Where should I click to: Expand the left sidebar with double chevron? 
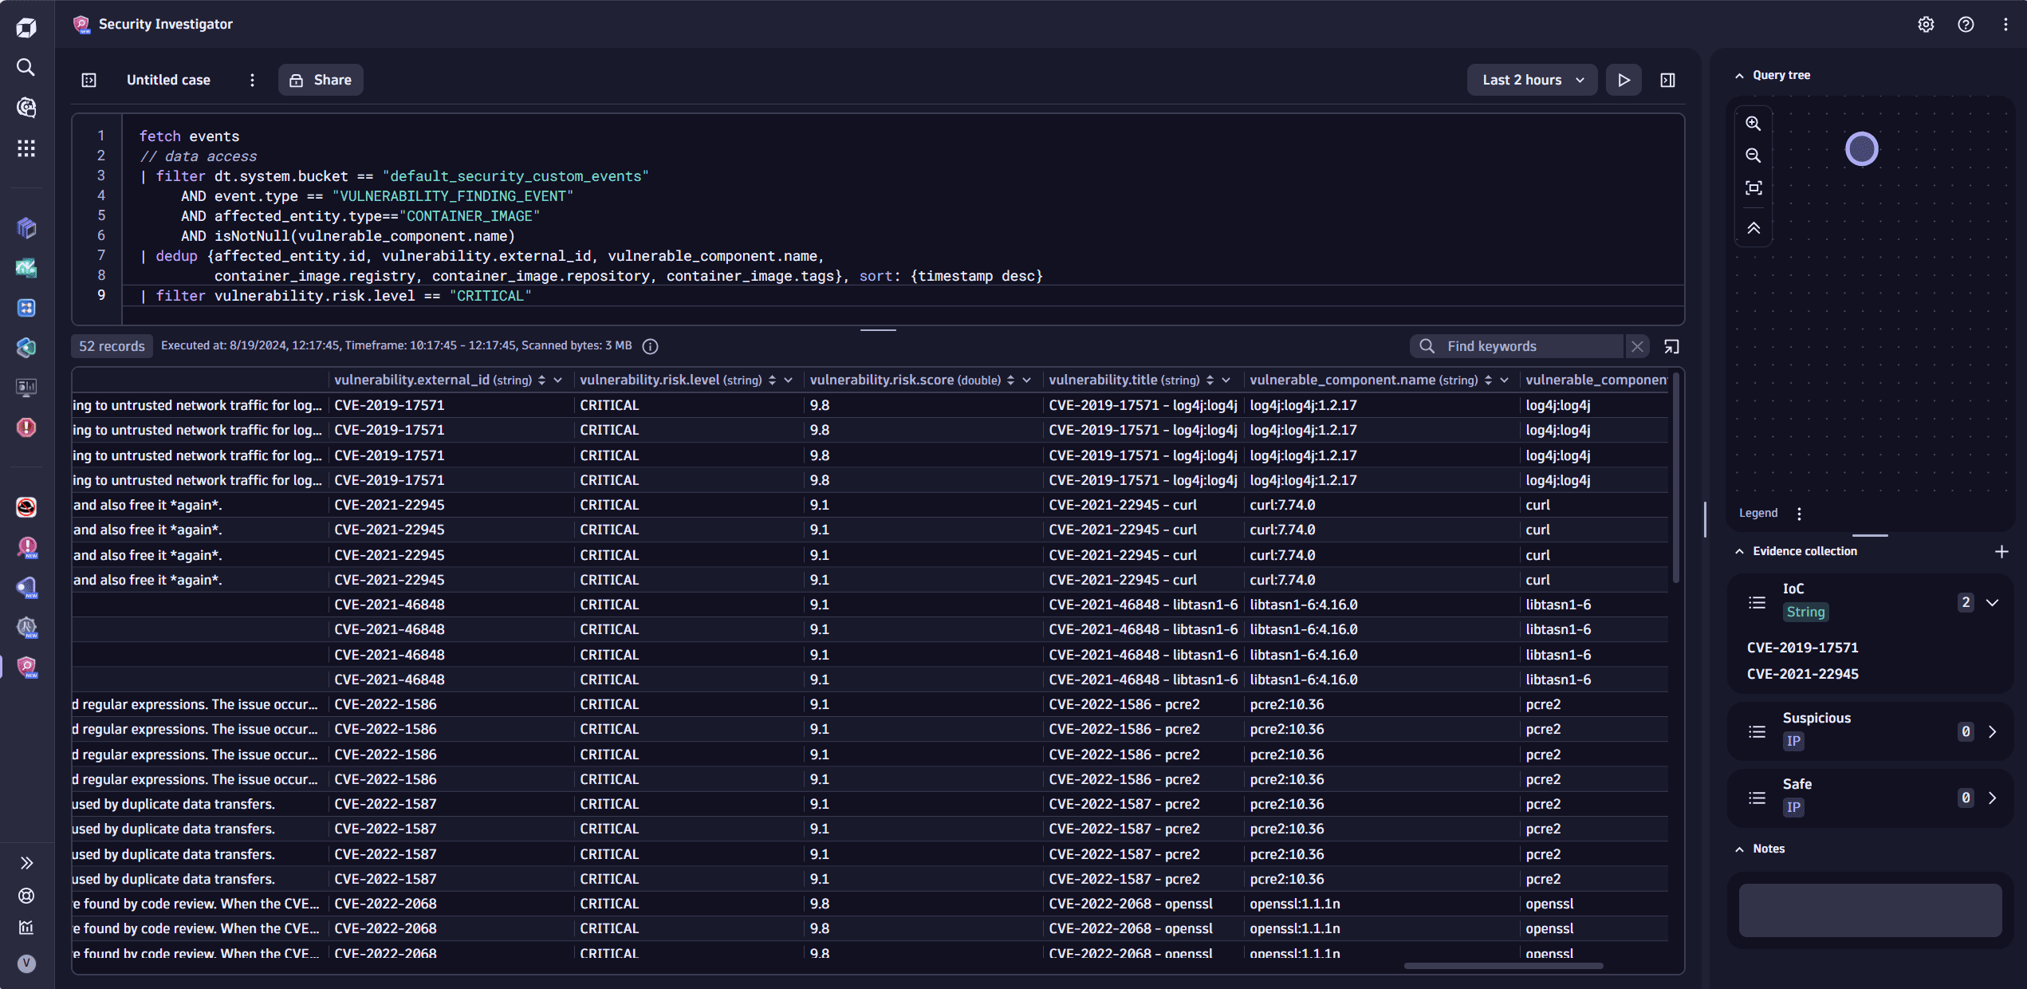26,863
